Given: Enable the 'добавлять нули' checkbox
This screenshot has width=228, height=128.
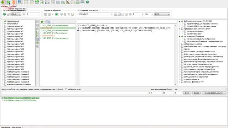Looking at the screenshot, I should [66, 89].
